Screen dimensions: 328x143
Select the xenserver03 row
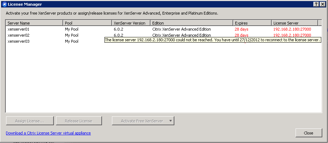pos(164,41)
